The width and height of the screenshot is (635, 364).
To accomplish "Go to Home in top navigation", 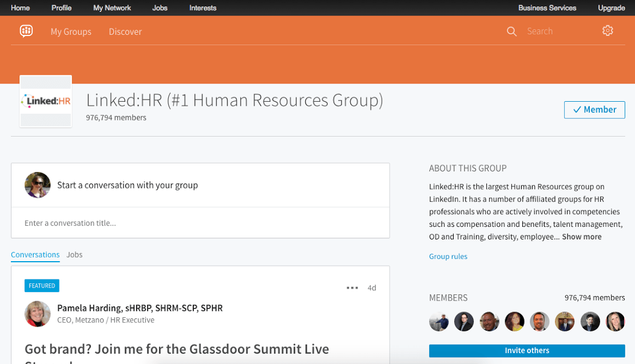I will click(x=20, y=7).
